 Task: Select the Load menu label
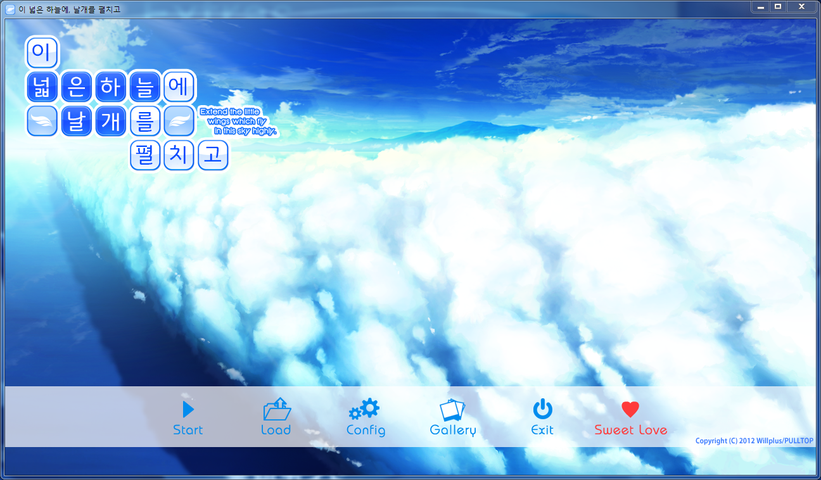(276, 430)
